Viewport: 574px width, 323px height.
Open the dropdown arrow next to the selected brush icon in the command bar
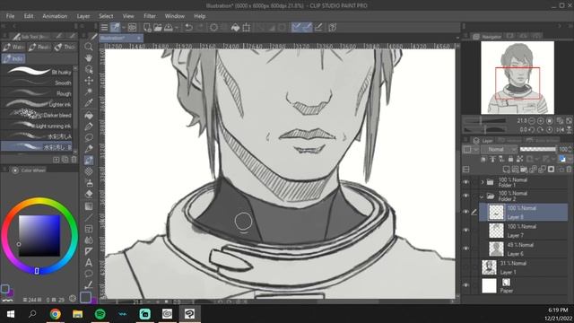(x=124, y=28)
